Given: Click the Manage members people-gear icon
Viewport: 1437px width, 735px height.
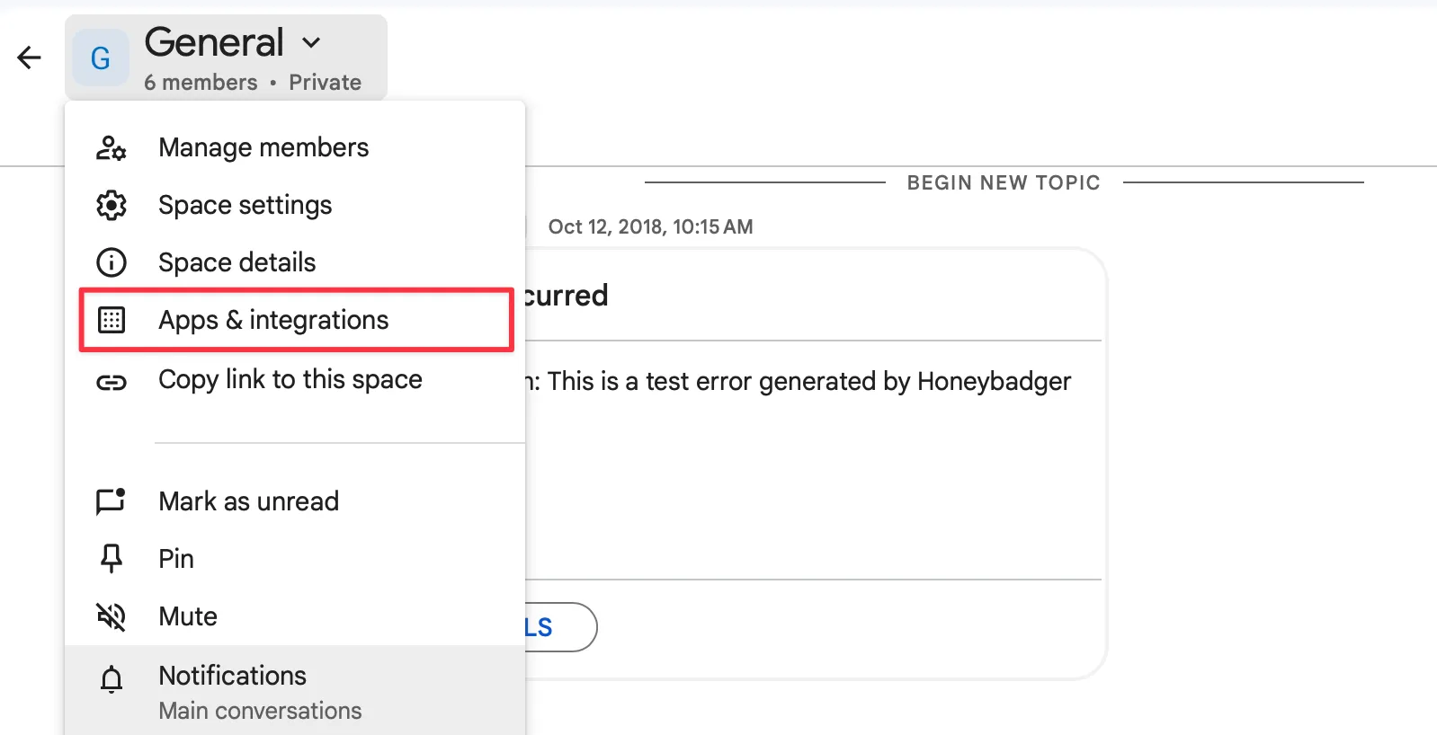Looking at the screenshot, I should click(111, 147).
